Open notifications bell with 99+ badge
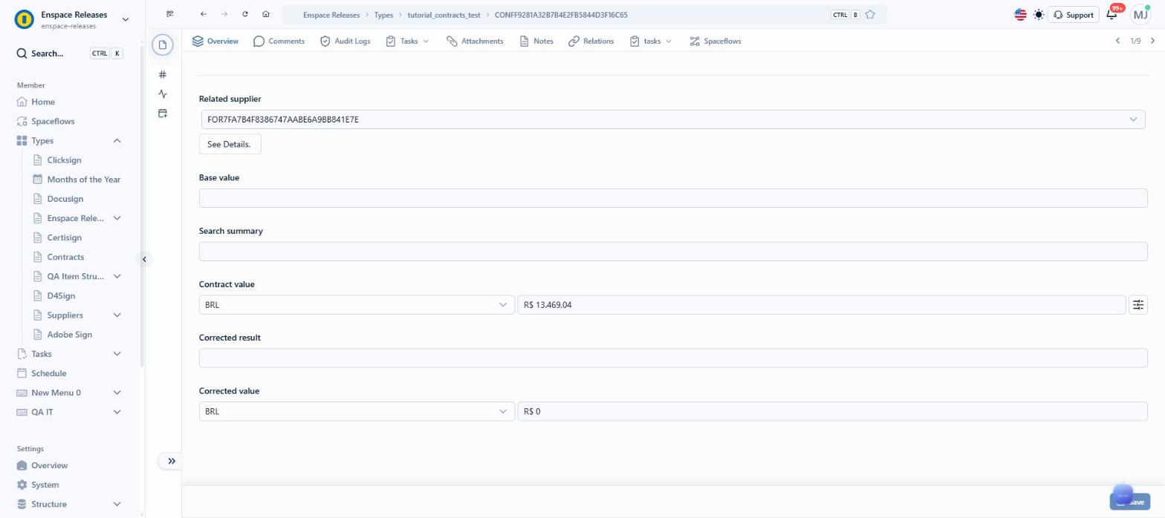Image resolution: width=1165 pixels, height=518 pixels. click(x=1112, y=14)
